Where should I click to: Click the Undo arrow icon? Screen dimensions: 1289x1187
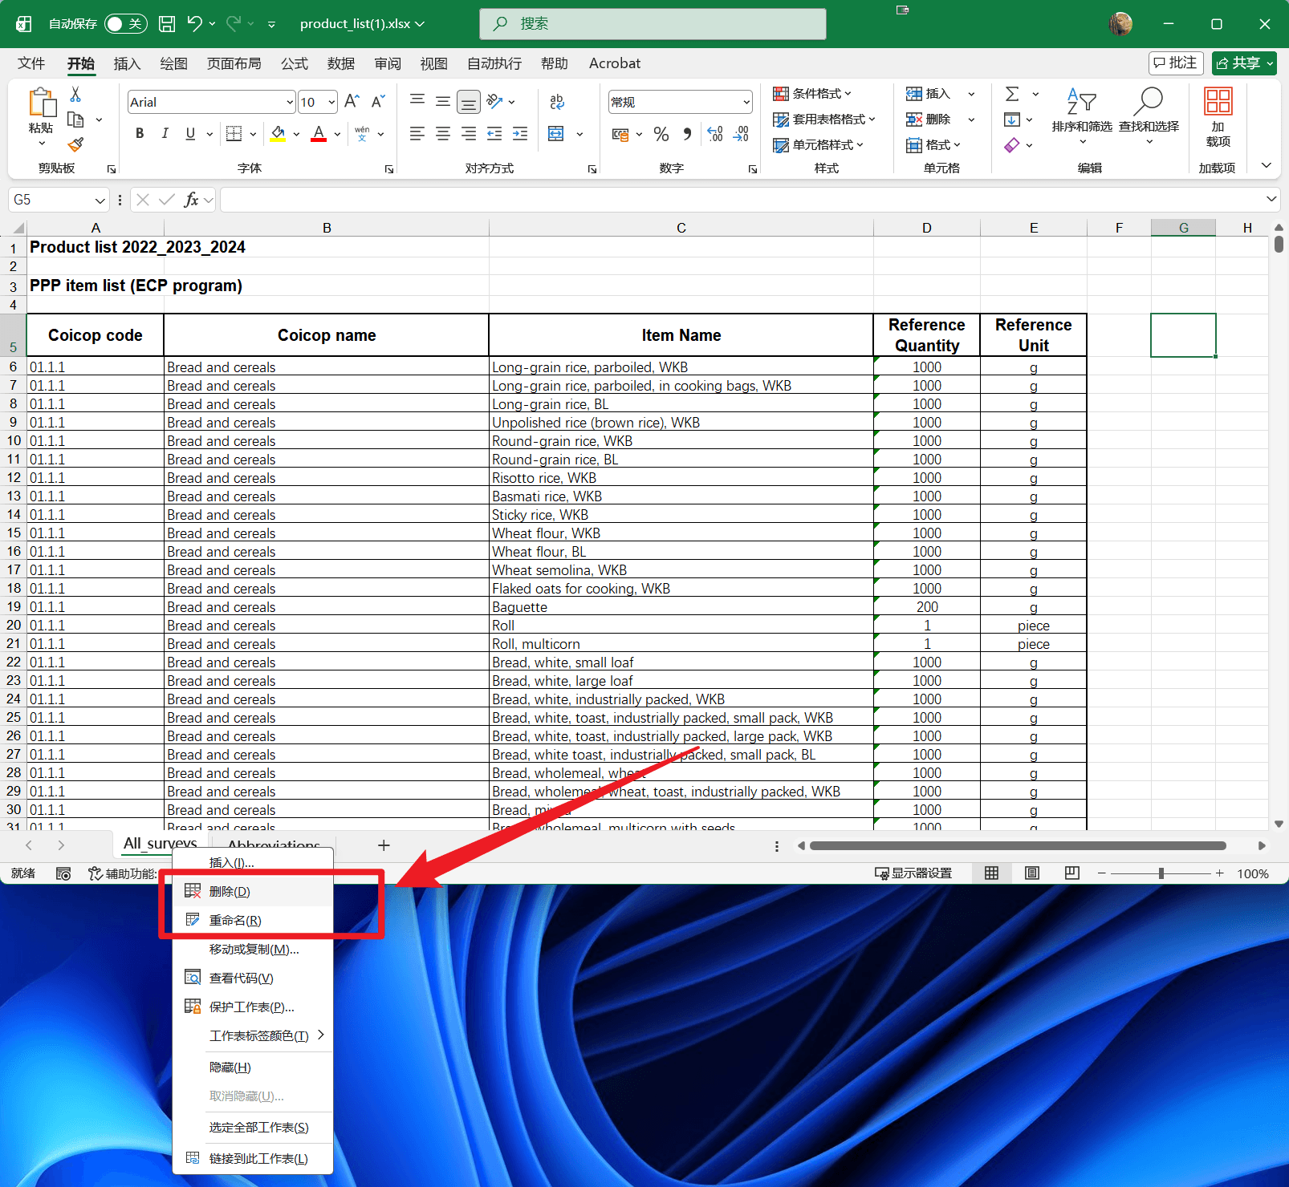(x=194, y=23)
